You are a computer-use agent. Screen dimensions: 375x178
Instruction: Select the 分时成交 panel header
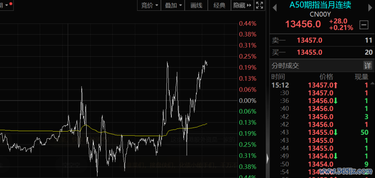285,65
